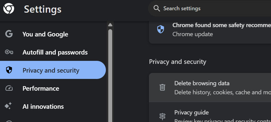Click the search magnifier icon

[x=156, y=8]
